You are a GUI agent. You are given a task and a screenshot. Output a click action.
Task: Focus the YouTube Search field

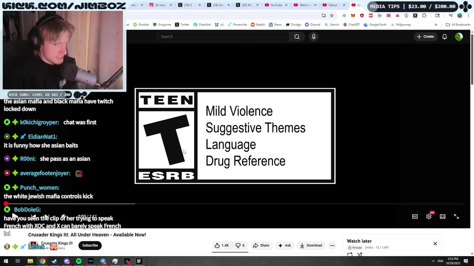coord(223,37)
